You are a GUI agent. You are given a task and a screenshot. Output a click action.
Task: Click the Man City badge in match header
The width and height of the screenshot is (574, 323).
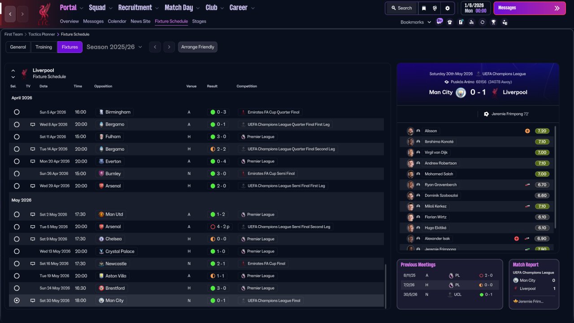pos(461,92)
